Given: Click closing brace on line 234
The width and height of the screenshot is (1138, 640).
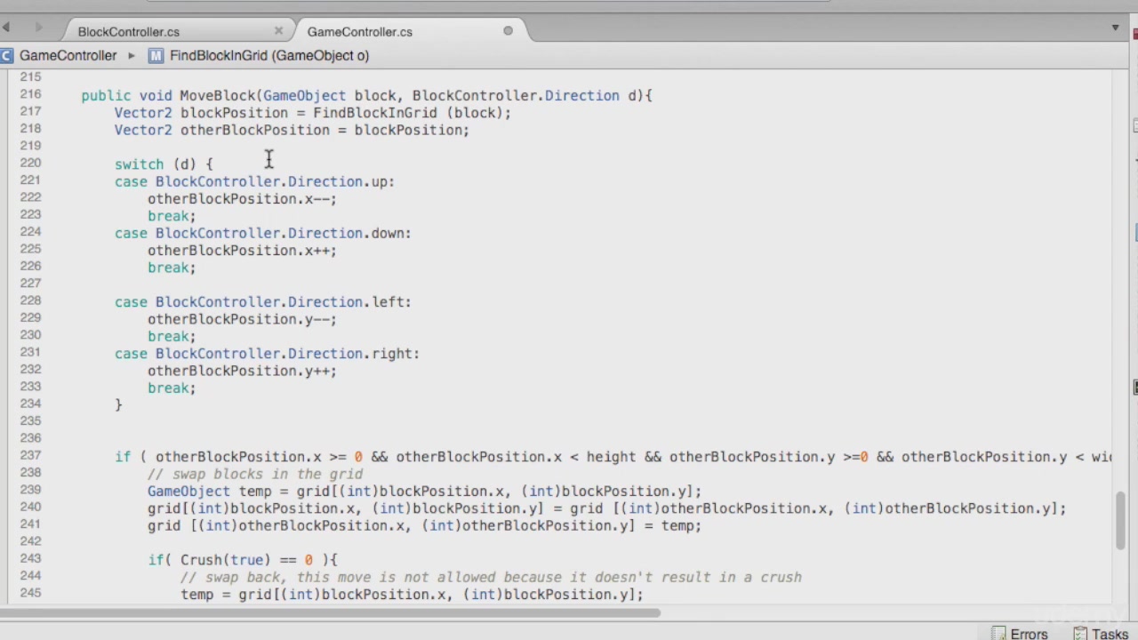Looking at the screenshot, I should (x=118, y=405).
